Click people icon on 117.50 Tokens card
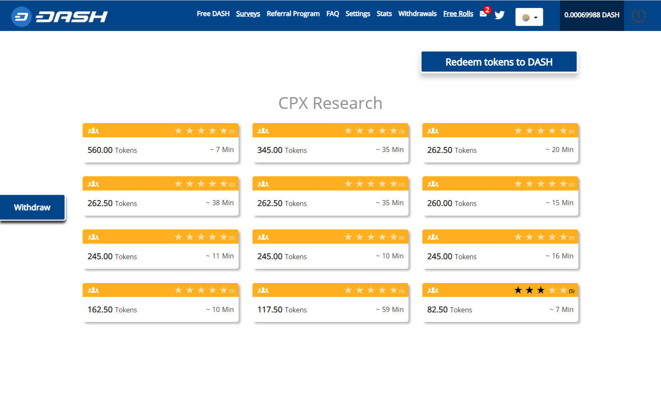 [x=263, y=290]
